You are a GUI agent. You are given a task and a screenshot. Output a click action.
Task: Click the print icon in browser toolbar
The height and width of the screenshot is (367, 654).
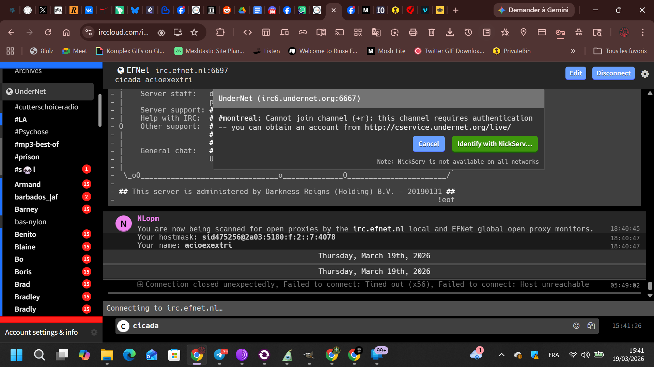(x=413, y=32)
